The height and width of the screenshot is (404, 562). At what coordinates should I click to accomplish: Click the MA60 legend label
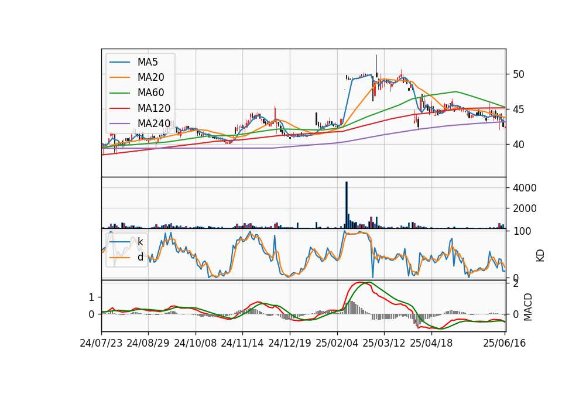pos(150,93)
